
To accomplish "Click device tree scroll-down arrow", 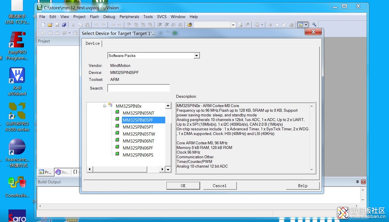I will (x=168, y=169).
